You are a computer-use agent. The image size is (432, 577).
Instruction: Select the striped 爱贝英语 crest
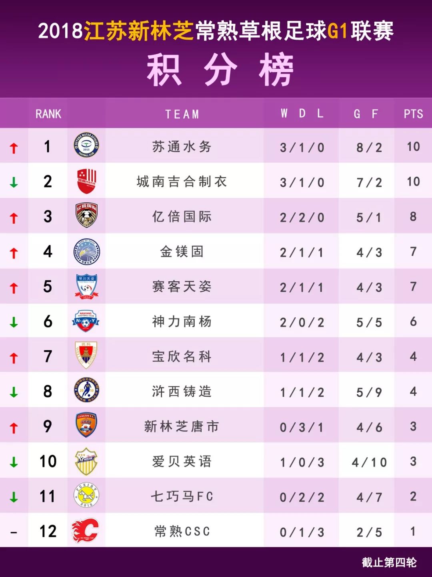click(86, 461)
